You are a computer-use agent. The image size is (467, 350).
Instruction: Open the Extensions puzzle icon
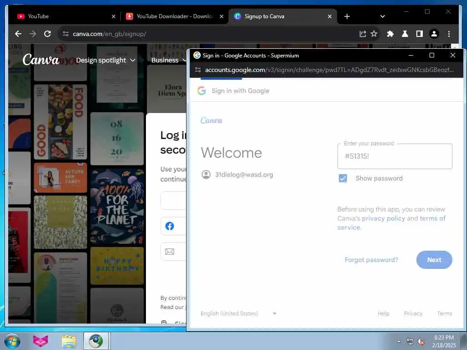point(390,34)
